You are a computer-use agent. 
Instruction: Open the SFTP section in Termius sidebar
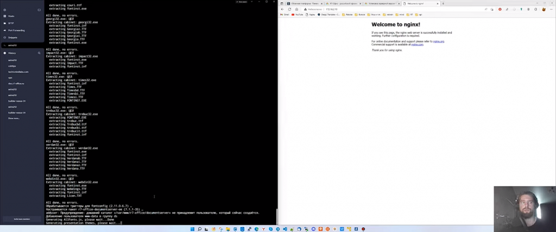tap(11, 23)
